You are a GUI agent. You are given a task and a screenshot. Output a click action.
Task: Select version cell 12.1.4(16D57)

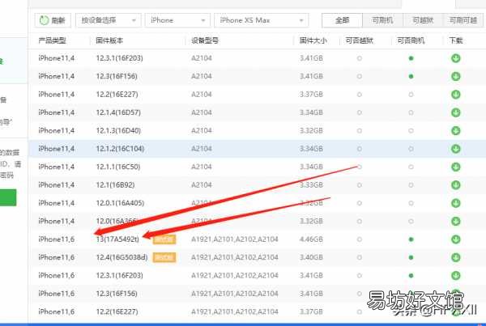[x=118, y=112]
